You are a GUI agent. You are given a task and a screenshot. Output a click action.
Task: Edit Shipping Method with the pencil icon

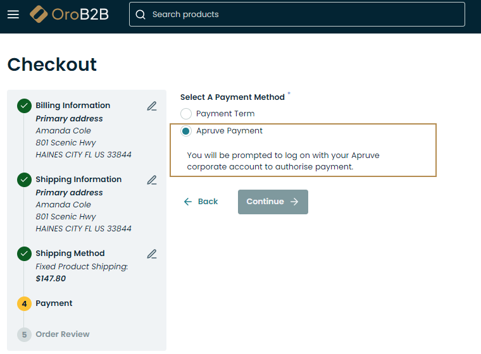[152, 254]
